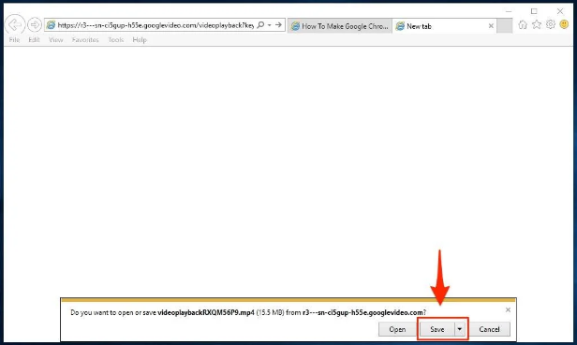577x345 pixels.
Task: Click the smiley feedback icon
Action: point(564,24)
